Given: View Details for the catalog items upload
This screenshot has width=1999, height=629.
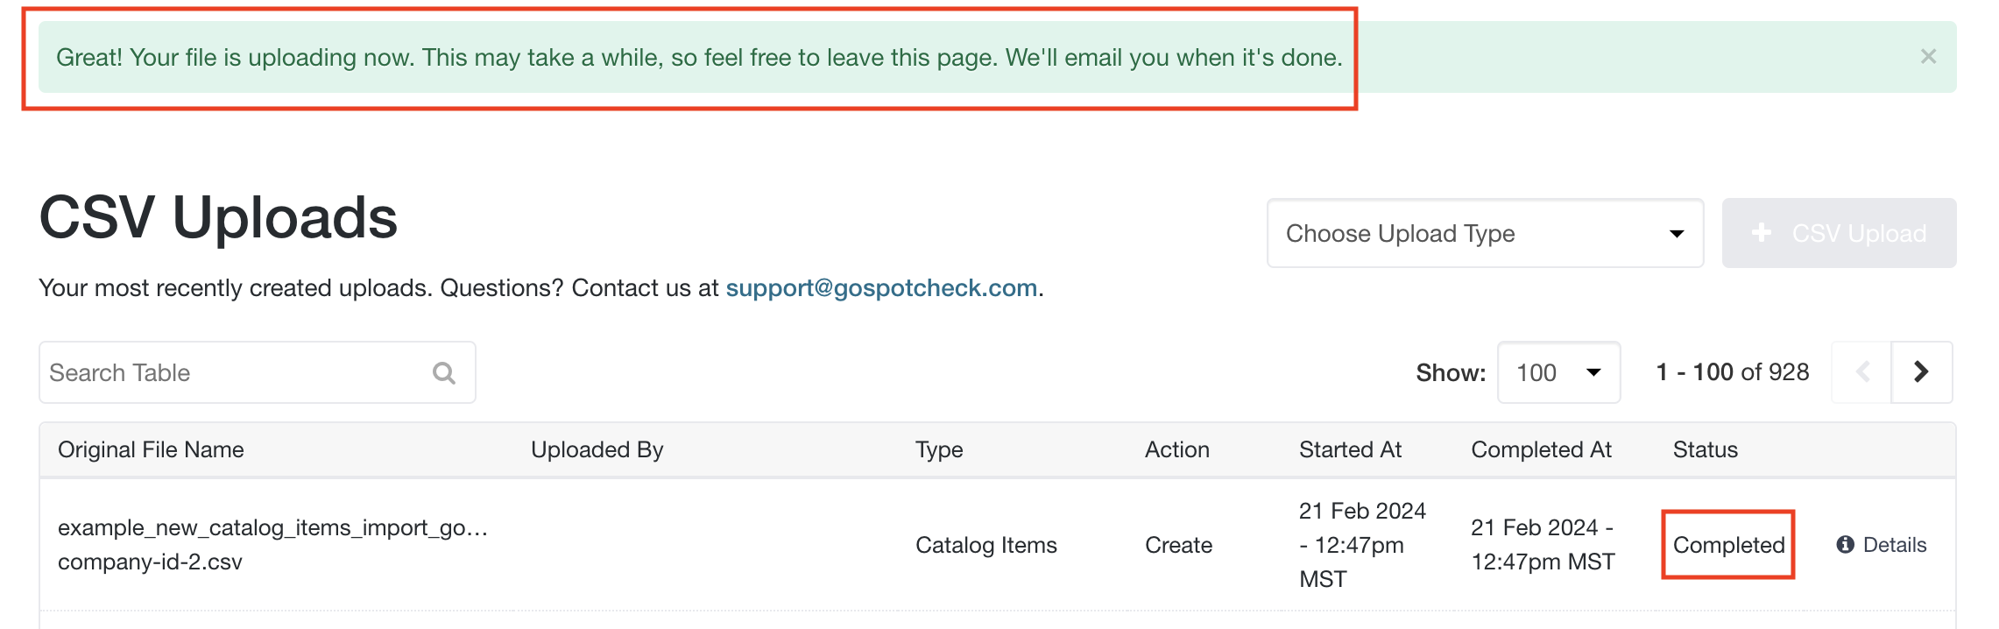Looking at the screenshot, I should [x=1882, y=545].
